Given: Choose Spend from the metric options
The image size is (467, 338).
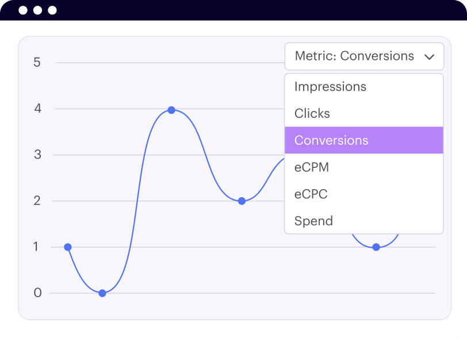Looking at the screenshot, I should 313,221.
